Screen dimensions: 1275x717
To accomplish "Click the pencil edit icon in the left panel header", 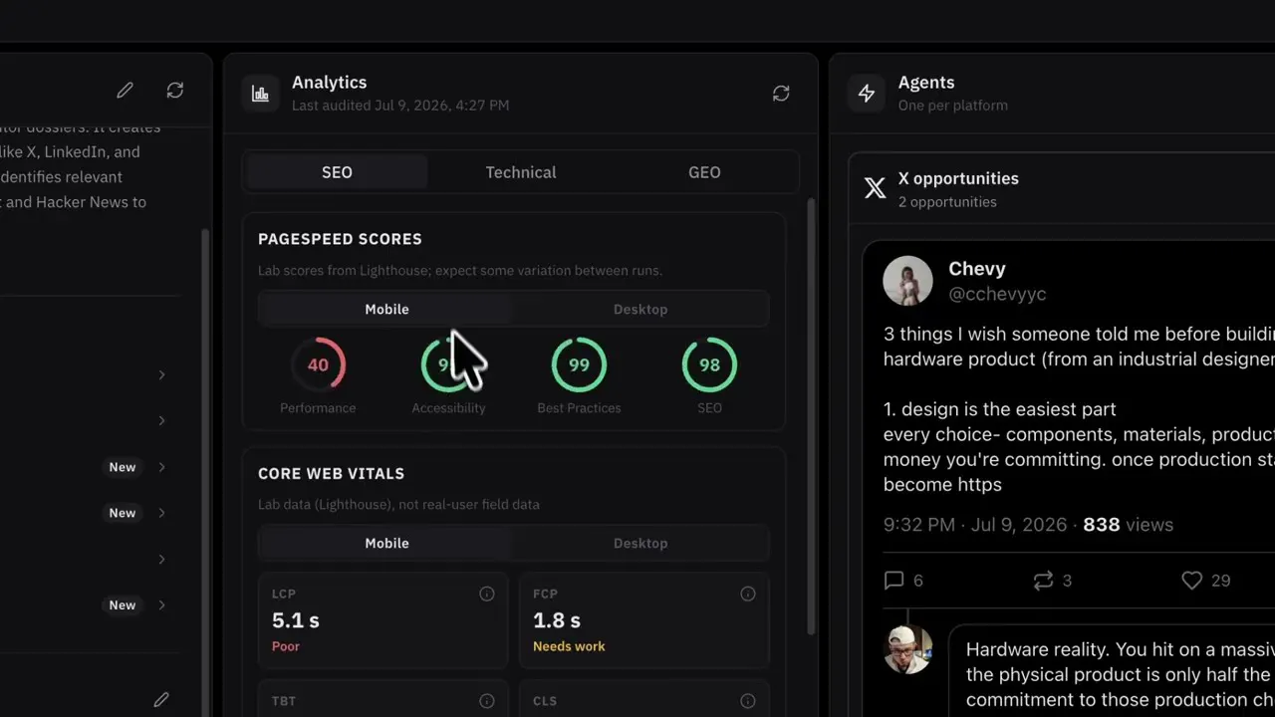I will [125, 91].
